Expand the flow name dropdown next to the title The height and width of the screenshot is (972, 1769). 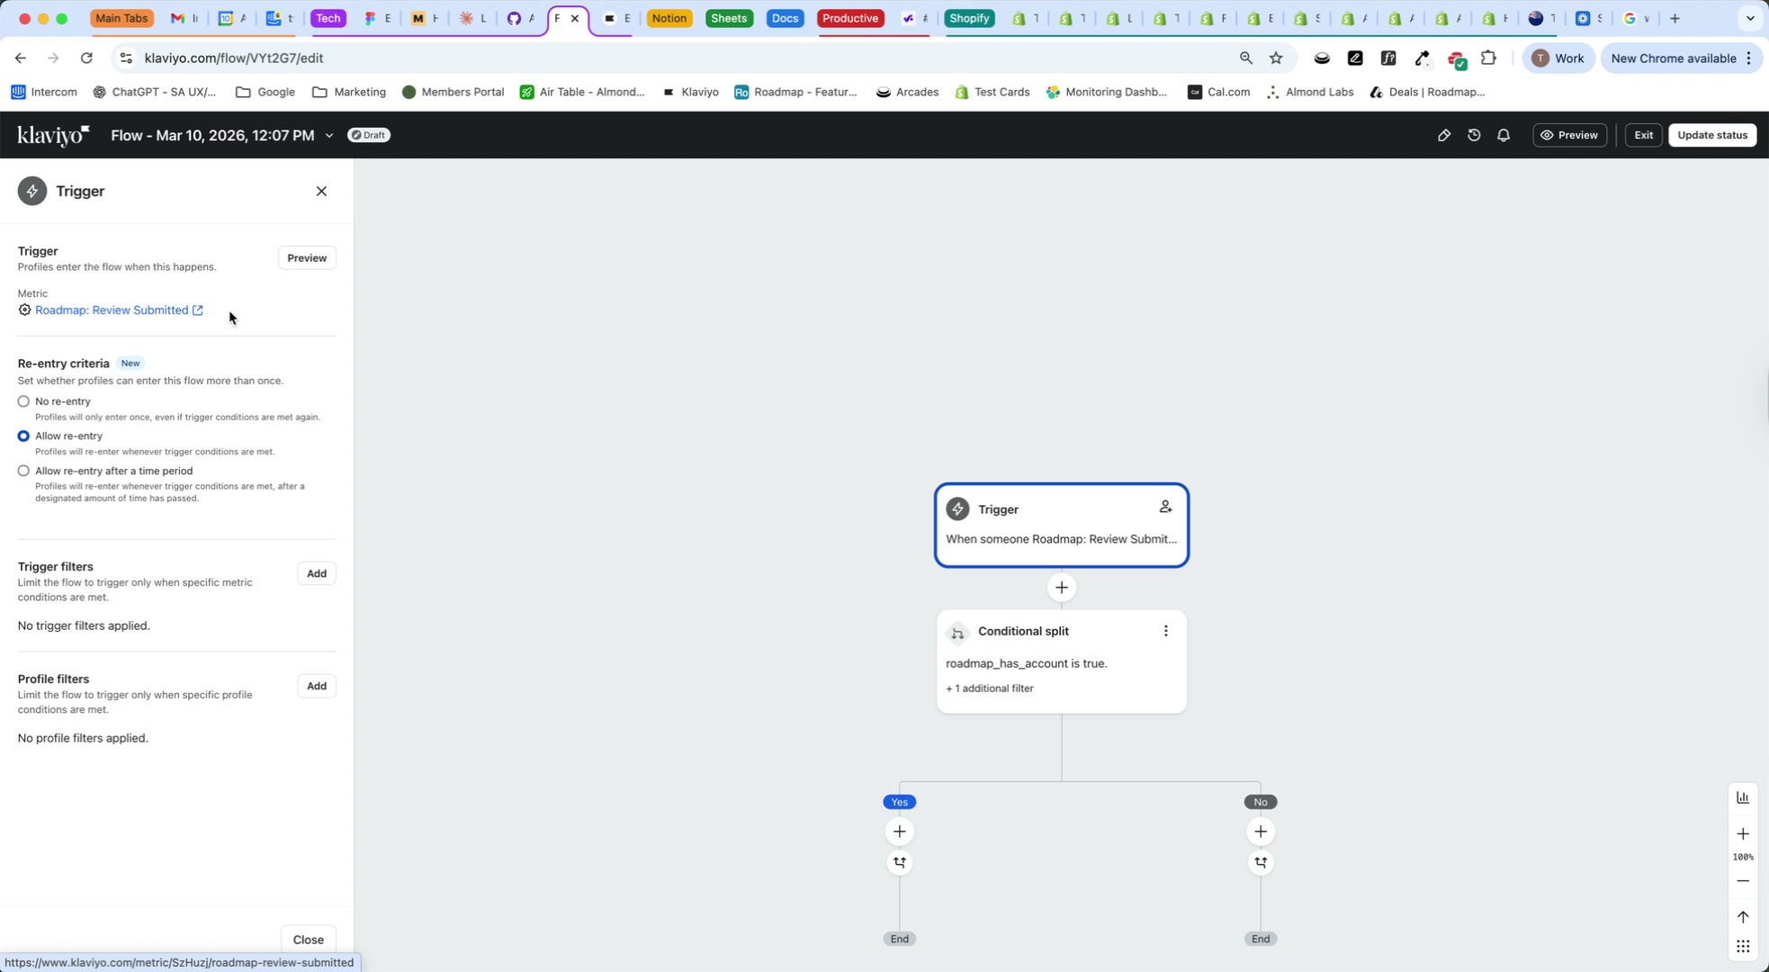point(329,135)
